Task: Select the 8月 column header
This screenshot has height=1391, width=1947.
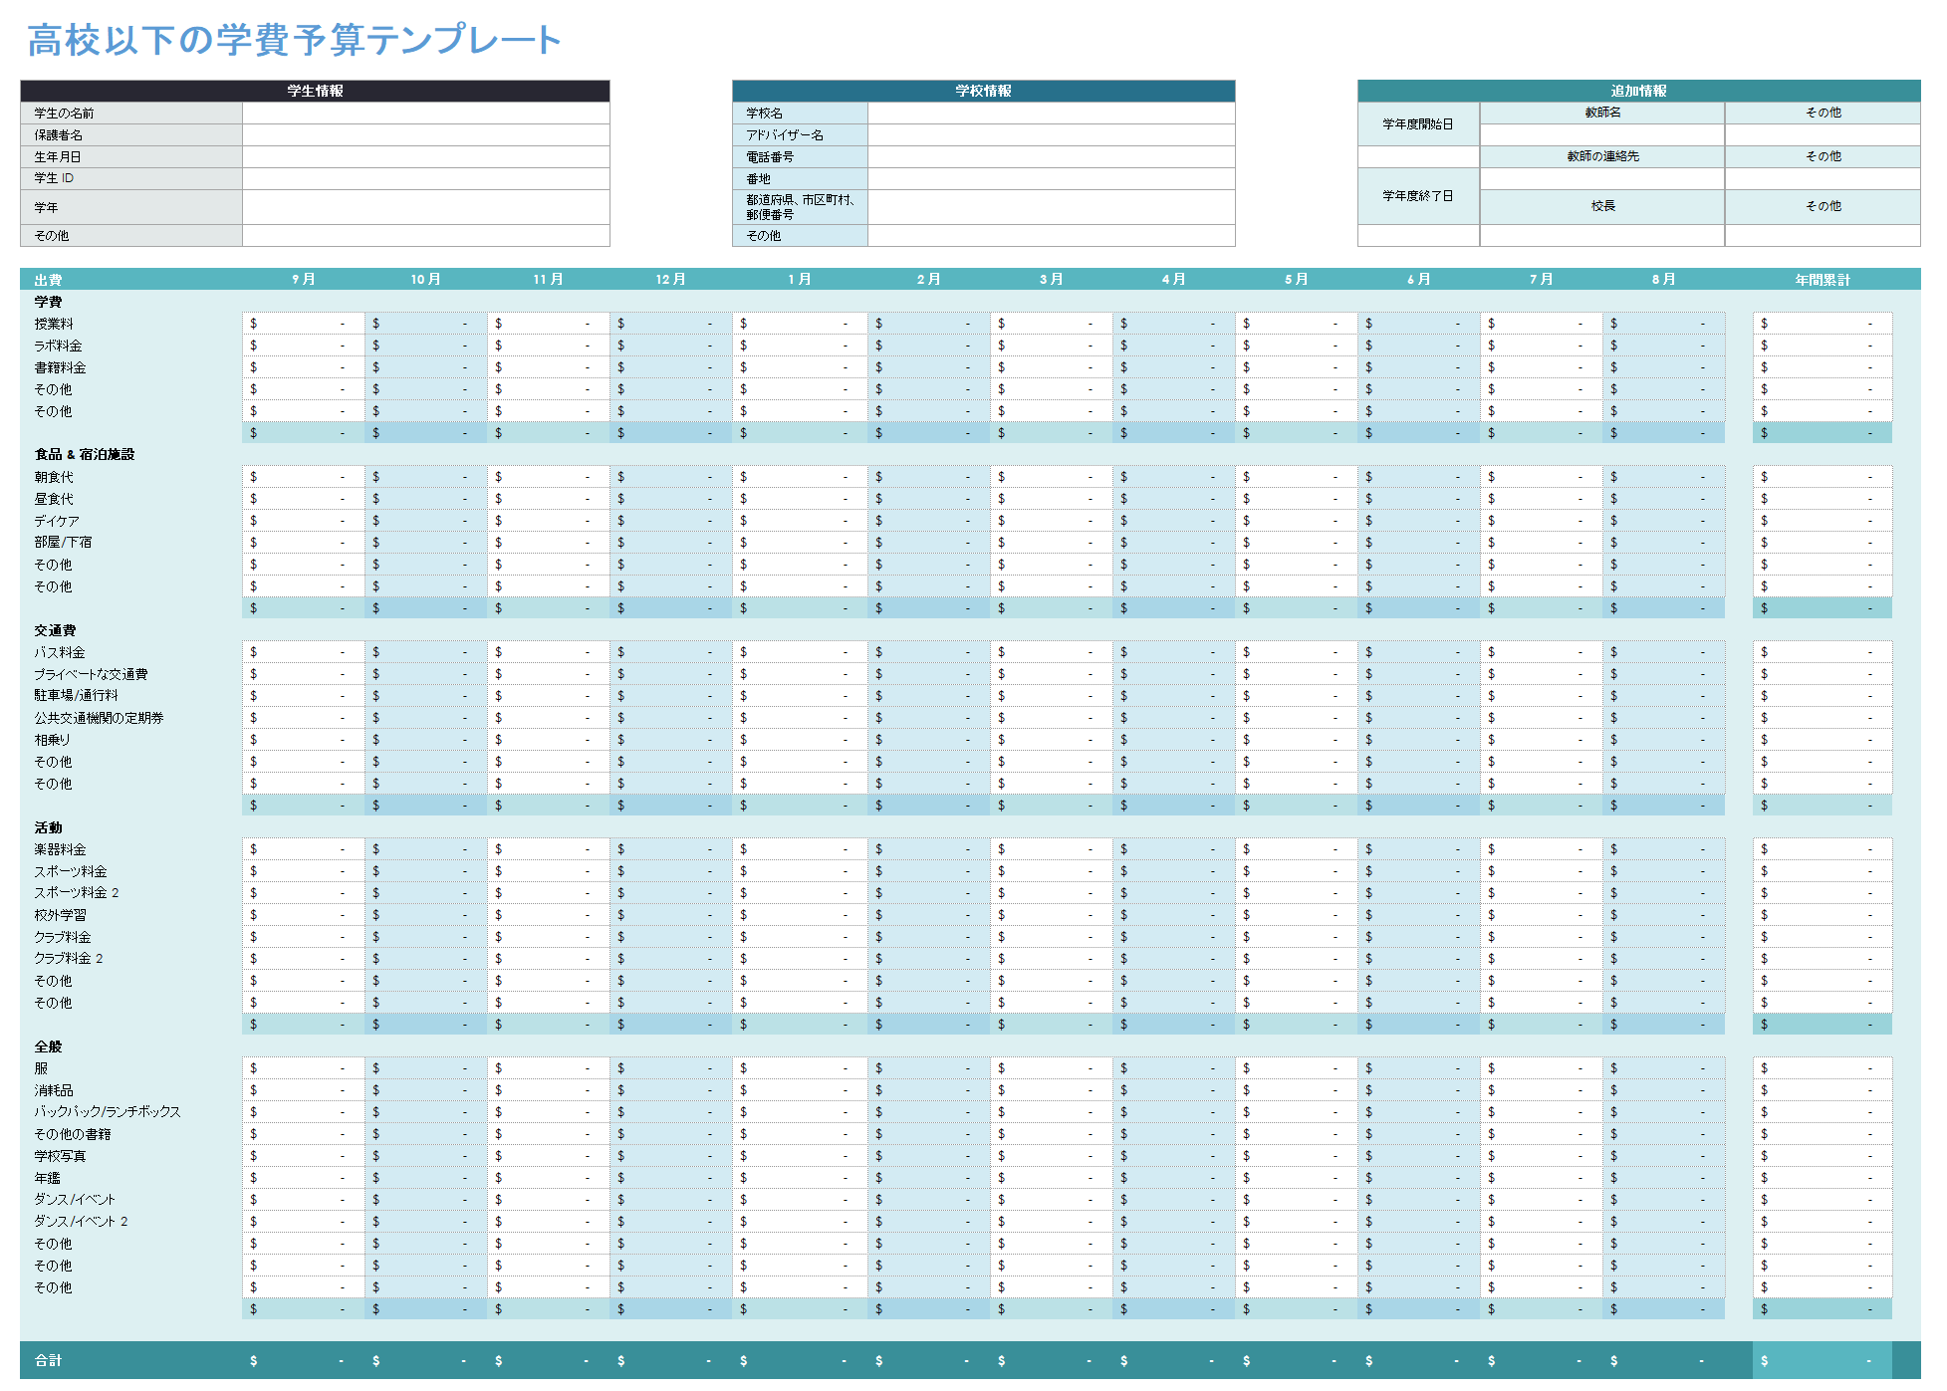Action: (1663, 279)
